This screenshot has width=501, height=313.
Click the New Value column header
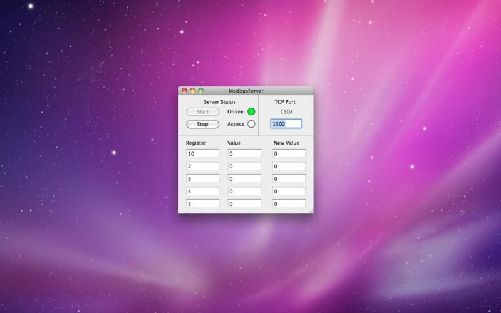point(286,143)
